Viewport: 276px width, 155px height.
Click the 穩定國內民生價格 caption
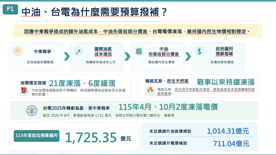coord(161,62)
